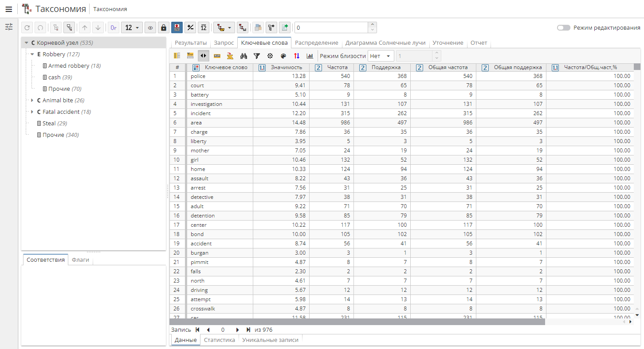
Task: Go to the last record navigation button
Action: click(x=248, y=330)
